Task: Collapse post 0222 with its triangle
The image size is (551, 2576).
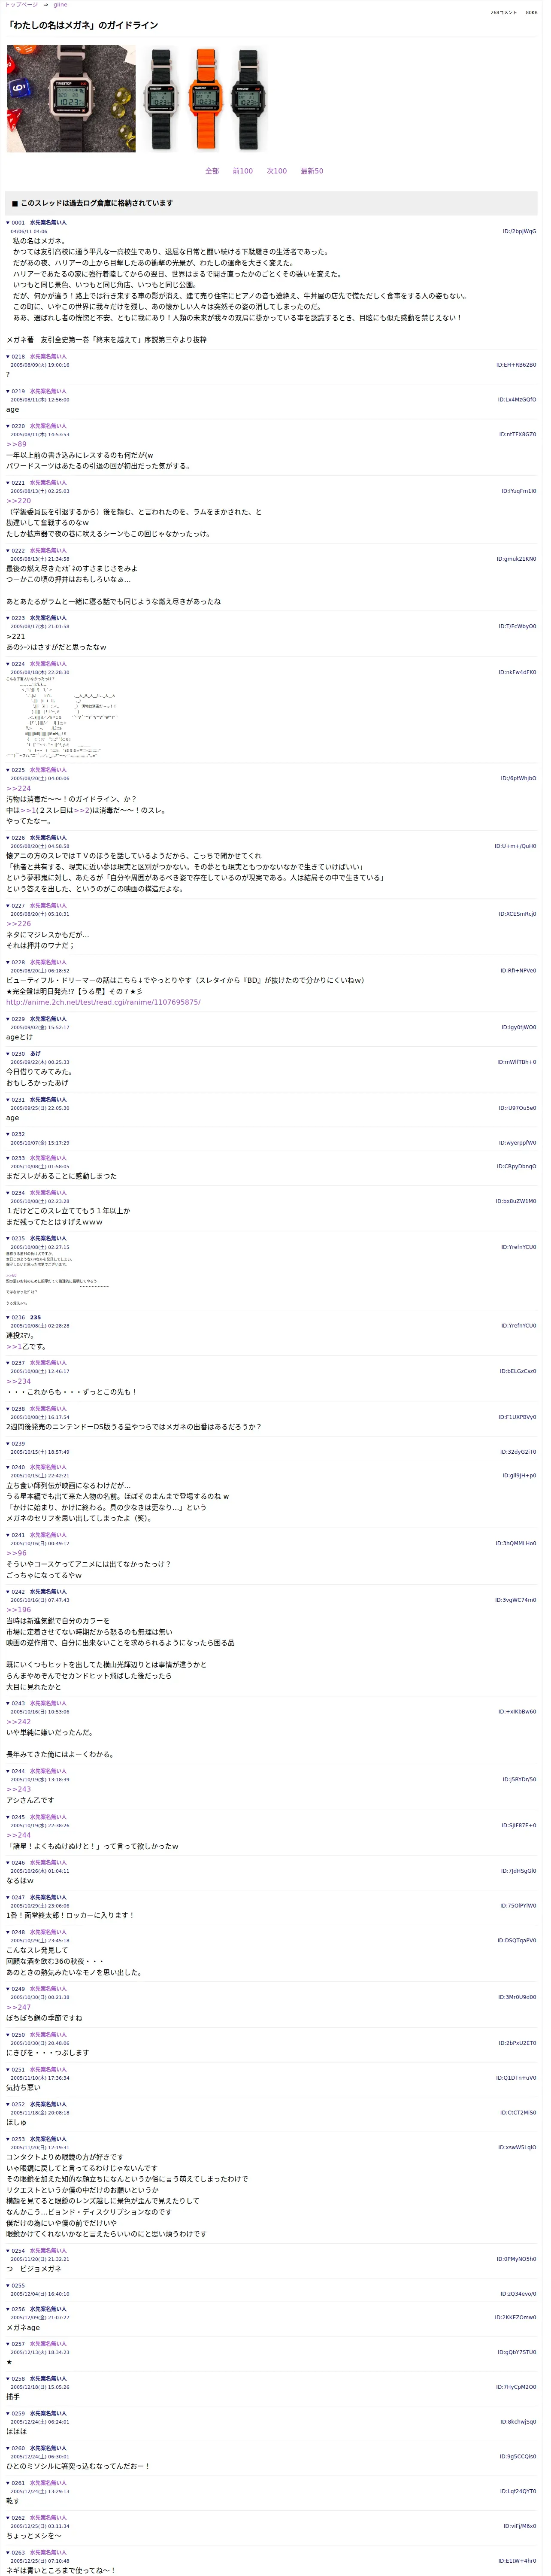Action: (x=8, y=551)
